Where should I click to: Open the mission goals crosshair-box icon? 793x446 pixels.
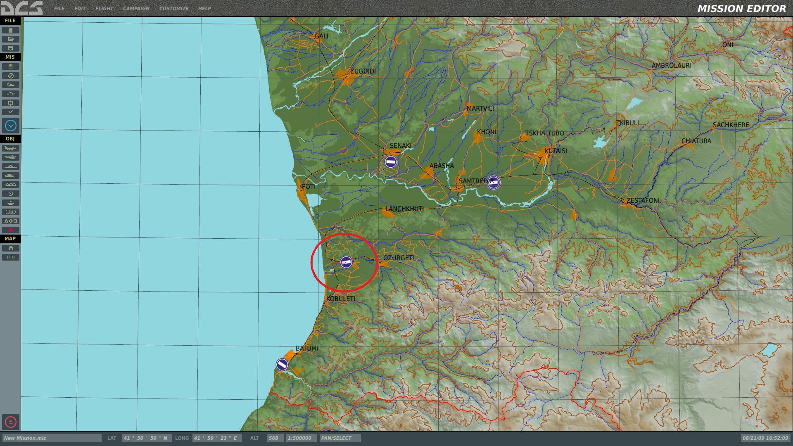pyautogui.click(x=11, y=103)
